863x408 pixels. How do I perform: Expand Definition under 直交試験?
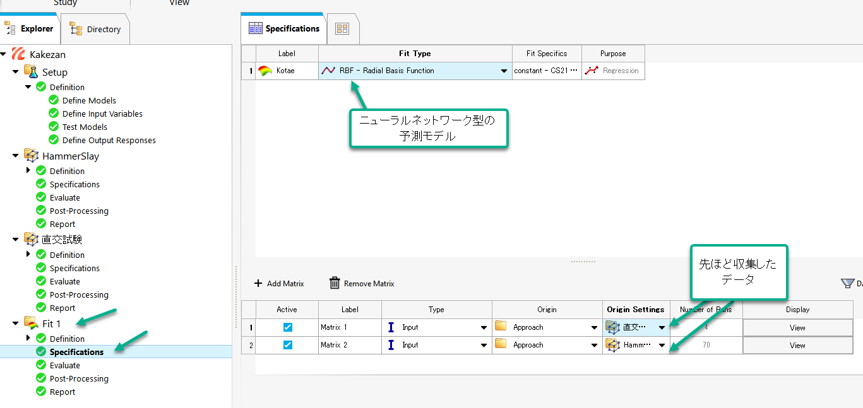[28, 255]
